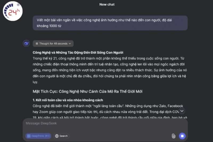Click the heading Công Nghệ và Những Tác Động

(x=78, y=52)
